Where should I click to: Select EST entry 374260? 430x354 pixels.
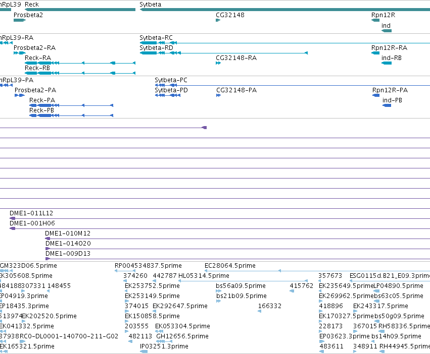tap(135, 276)
